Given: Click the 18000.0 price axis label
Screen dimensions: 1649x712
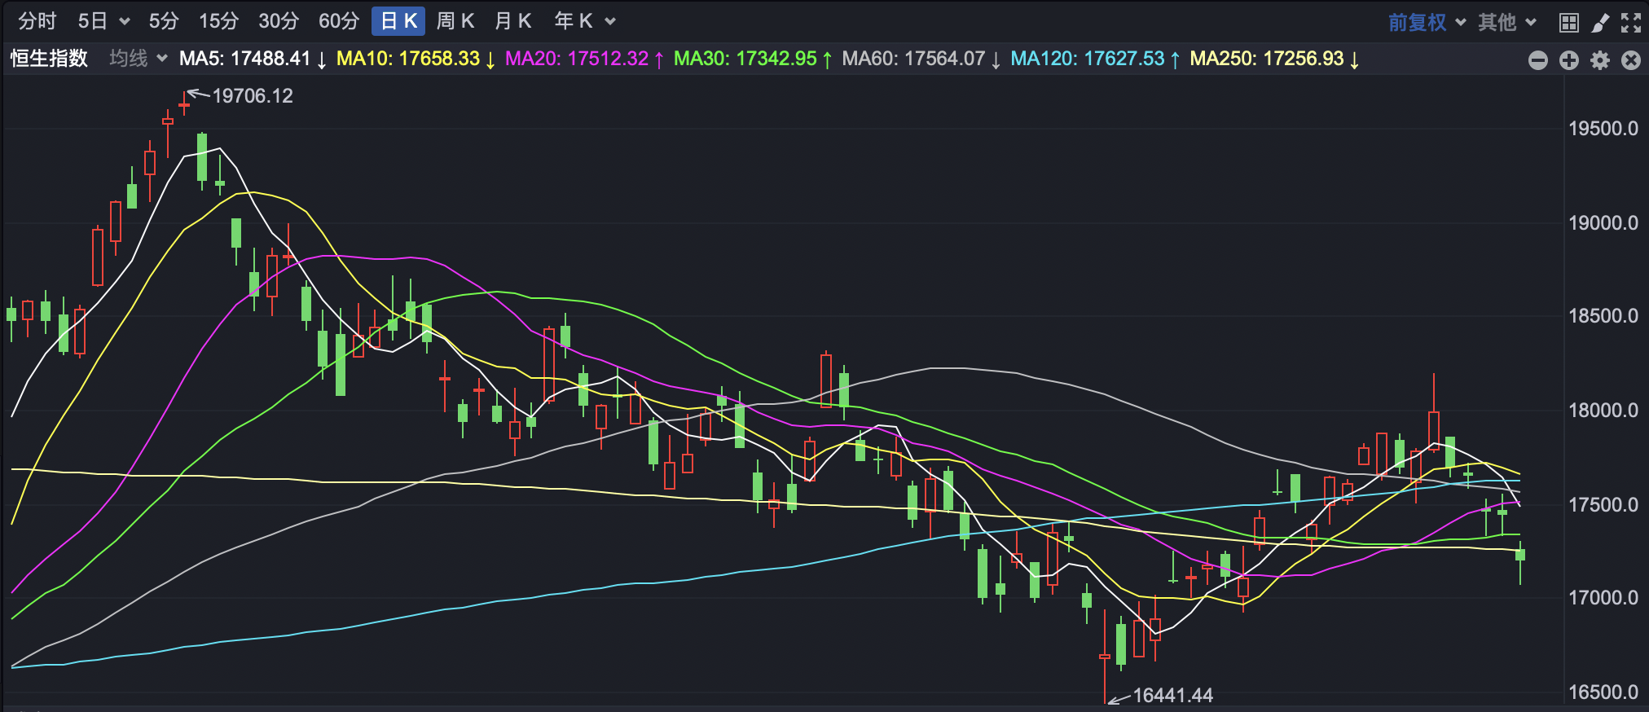Looking at the screenshot, I should [1603, 411].
